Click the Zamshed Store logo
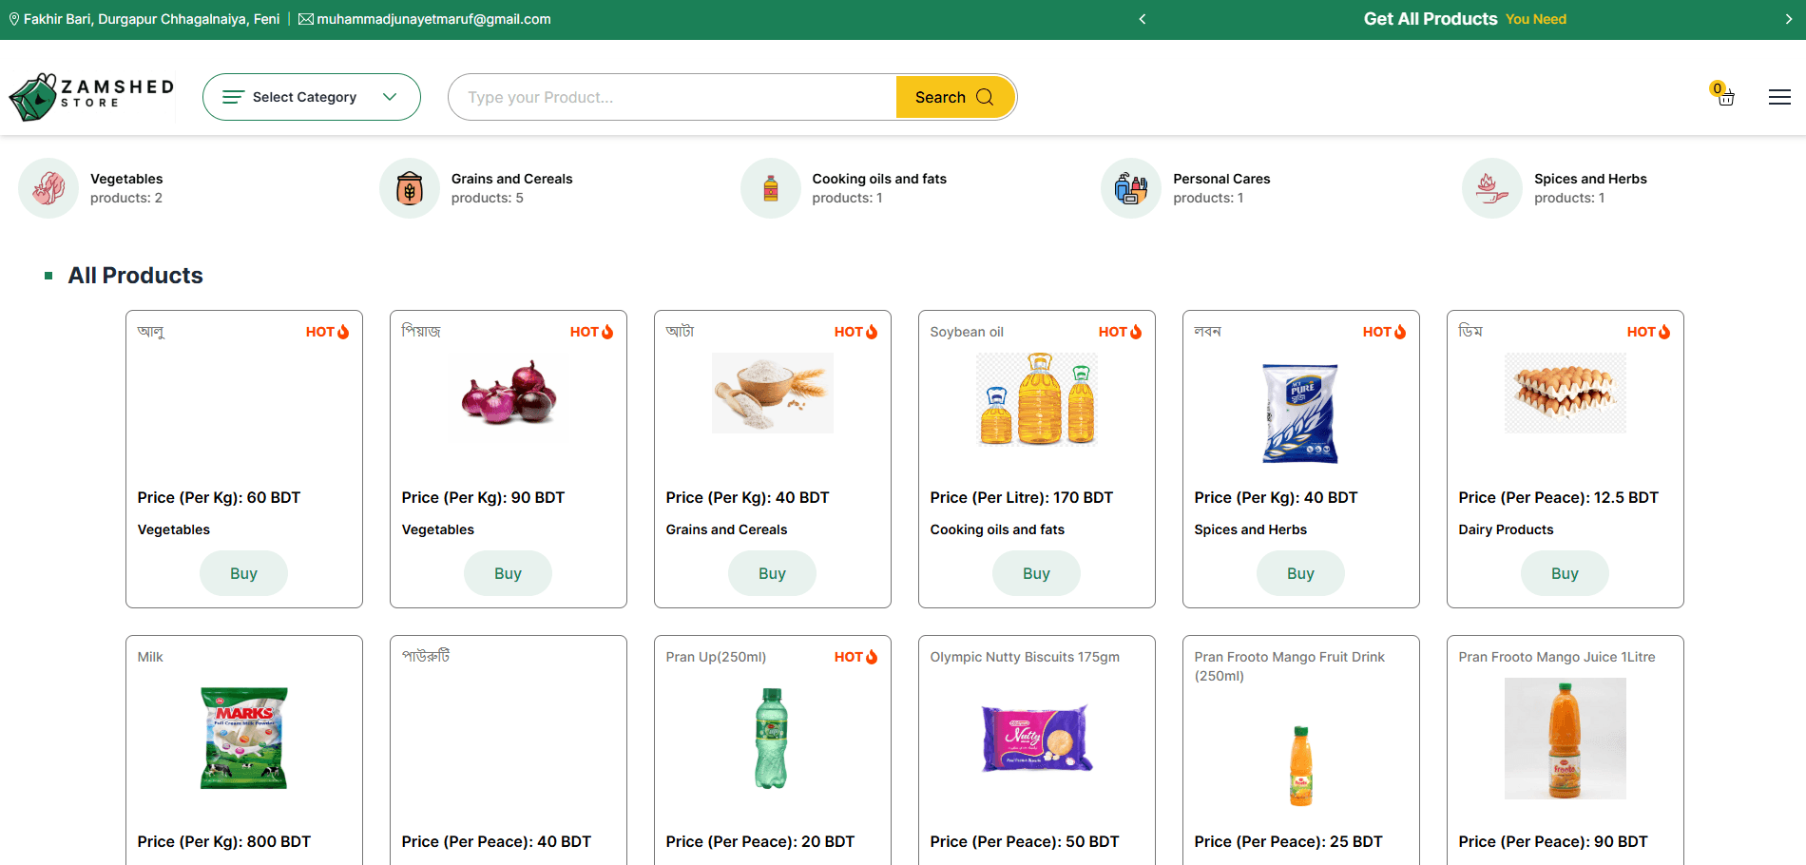 (x=91, y=97)
